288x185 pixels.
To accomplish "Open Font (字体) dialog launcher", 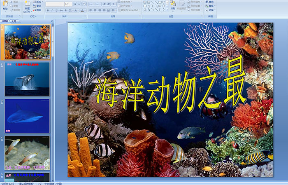I will pos(86,16).
